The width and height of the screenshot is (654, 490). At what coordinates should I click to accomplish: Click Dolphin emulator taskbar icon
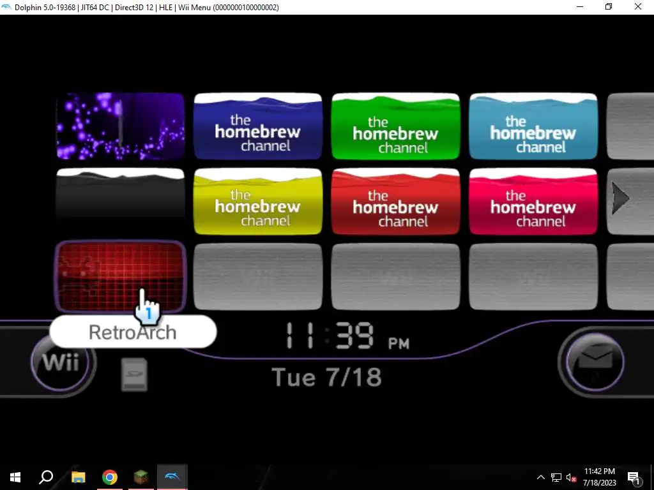click(172, 477)
